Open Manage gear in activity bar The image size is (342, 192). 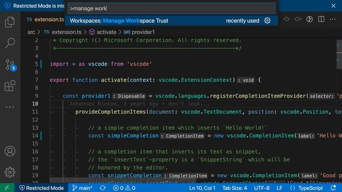(10, 172)
